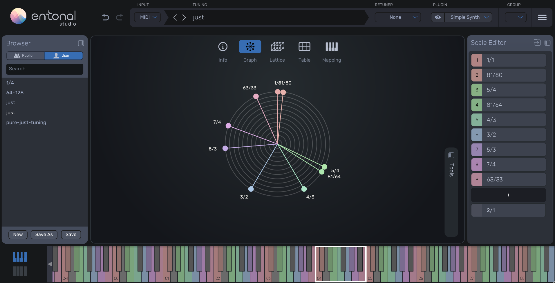Collapse the Browser panel via its toggle

pyautogui.click(x=81, y=43)
